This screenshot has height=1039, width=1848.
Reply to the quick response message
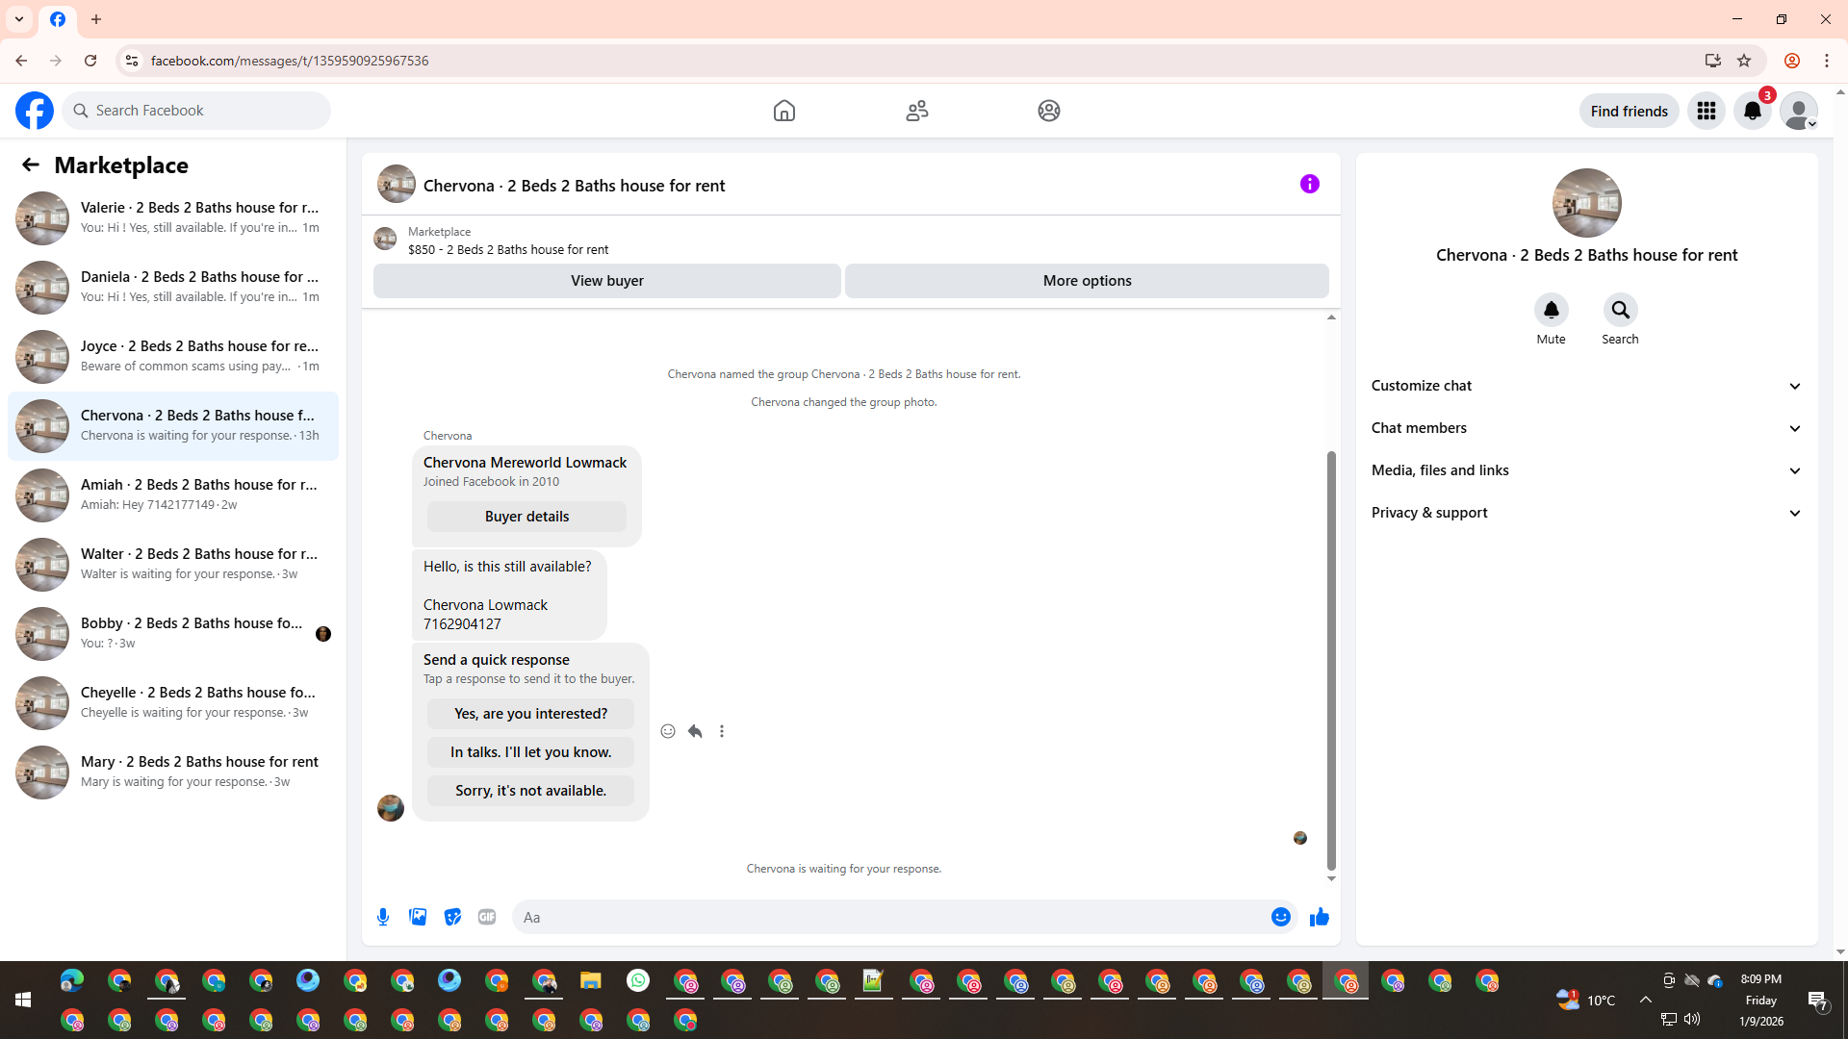(x=695, y=731)
